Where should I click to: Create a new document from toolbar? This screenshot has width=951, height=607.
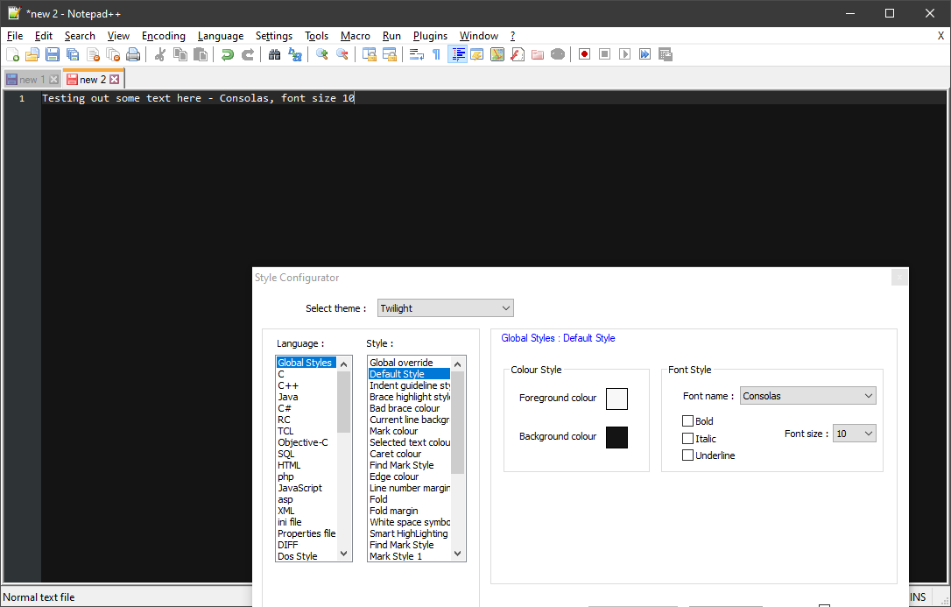[13, 54]
